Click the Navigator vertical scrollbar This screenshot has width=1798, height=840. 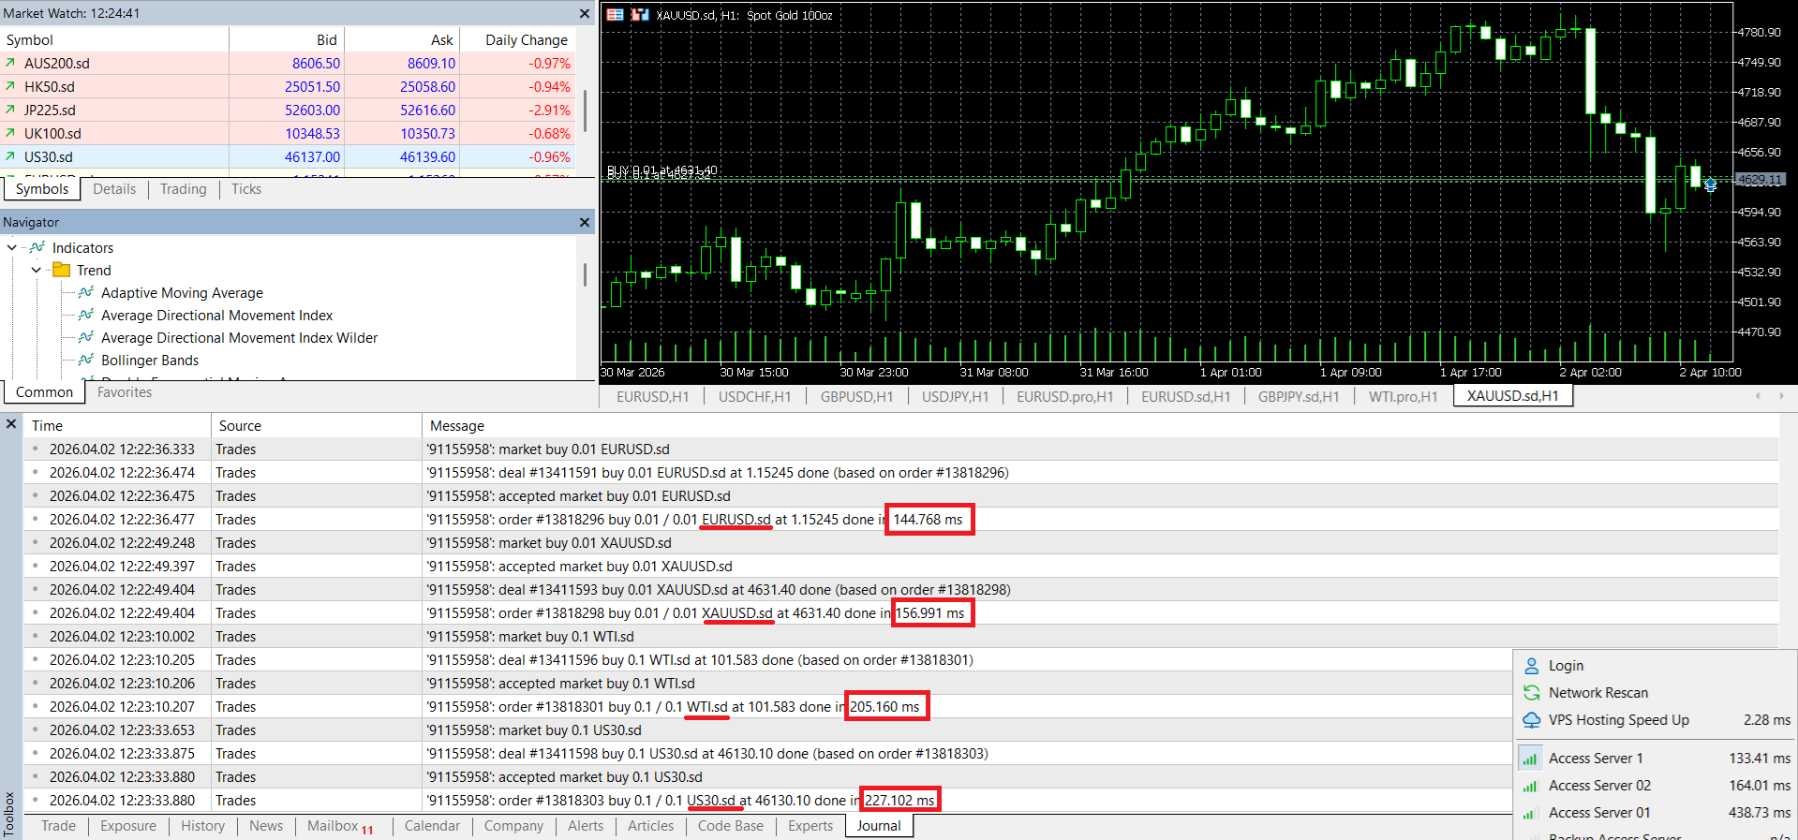click(586, 274)
